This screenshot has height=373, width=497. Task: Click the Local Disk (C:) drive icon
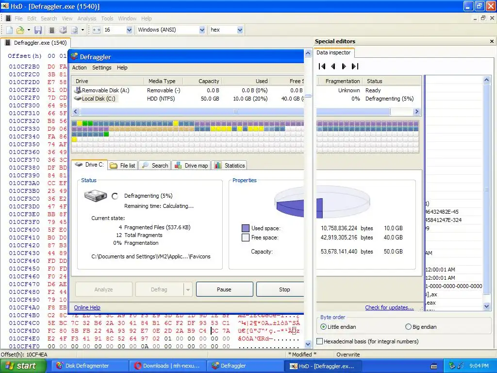(x=77, y=99)
